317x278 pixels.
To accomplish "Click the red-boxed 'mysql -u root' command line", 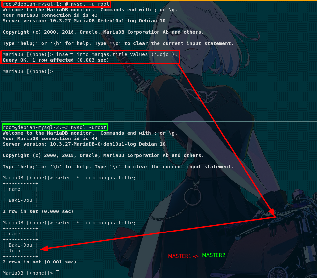I will pos(56,4).
